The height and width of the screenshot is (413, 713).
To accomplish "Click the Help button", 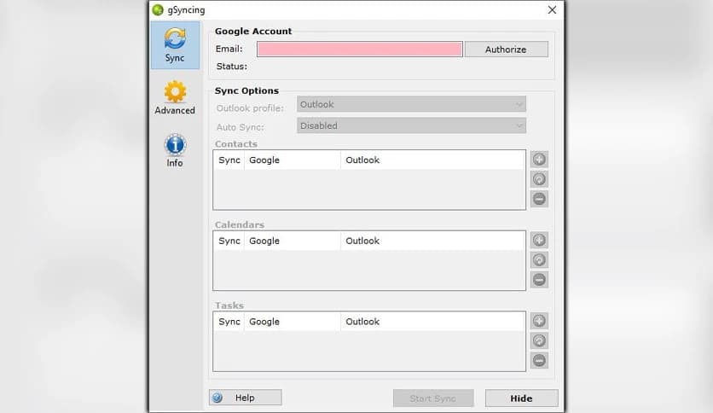I will coord(246,398).
